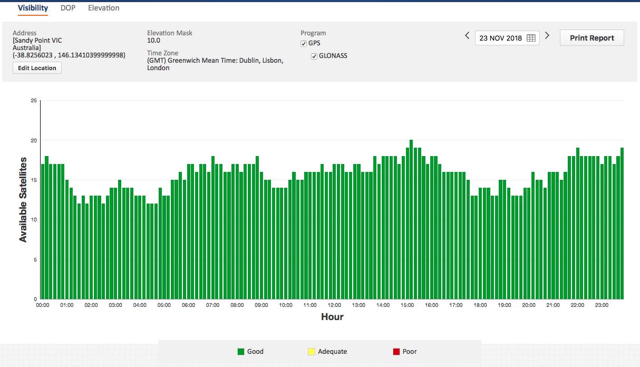640x367 pixels.
Task: Uncheck the GPS program checkbox
Action: (304, 44)
